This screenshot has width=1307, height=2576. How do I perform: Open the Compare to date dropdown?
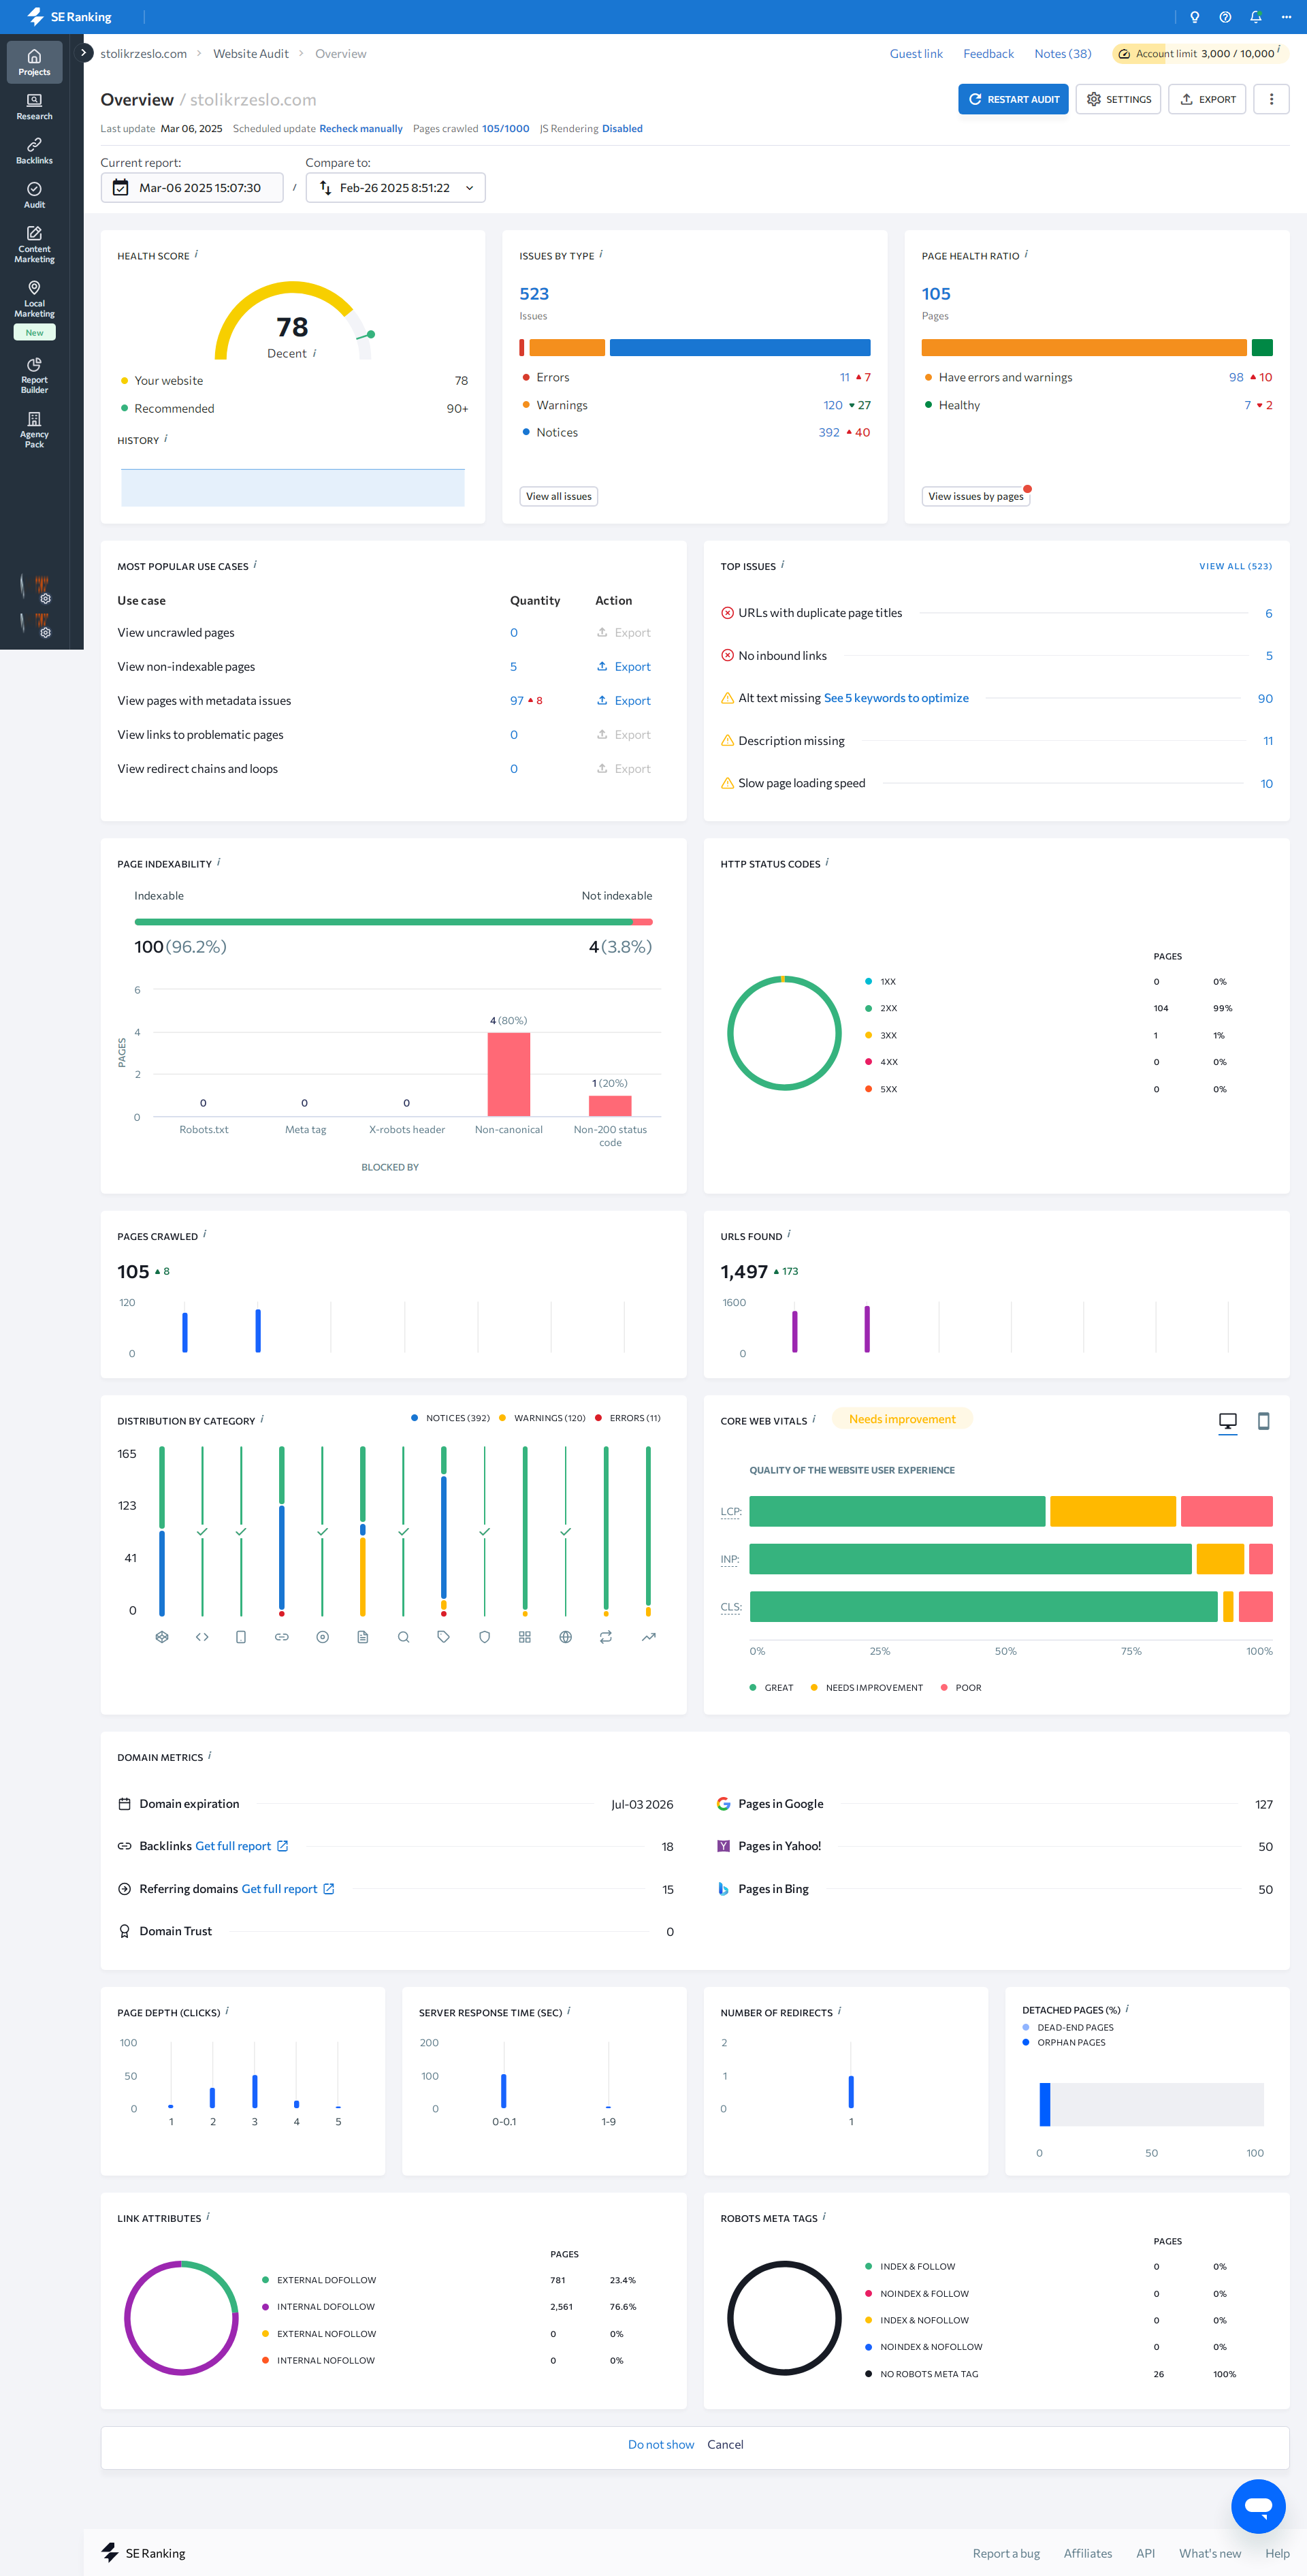(395, 188)
